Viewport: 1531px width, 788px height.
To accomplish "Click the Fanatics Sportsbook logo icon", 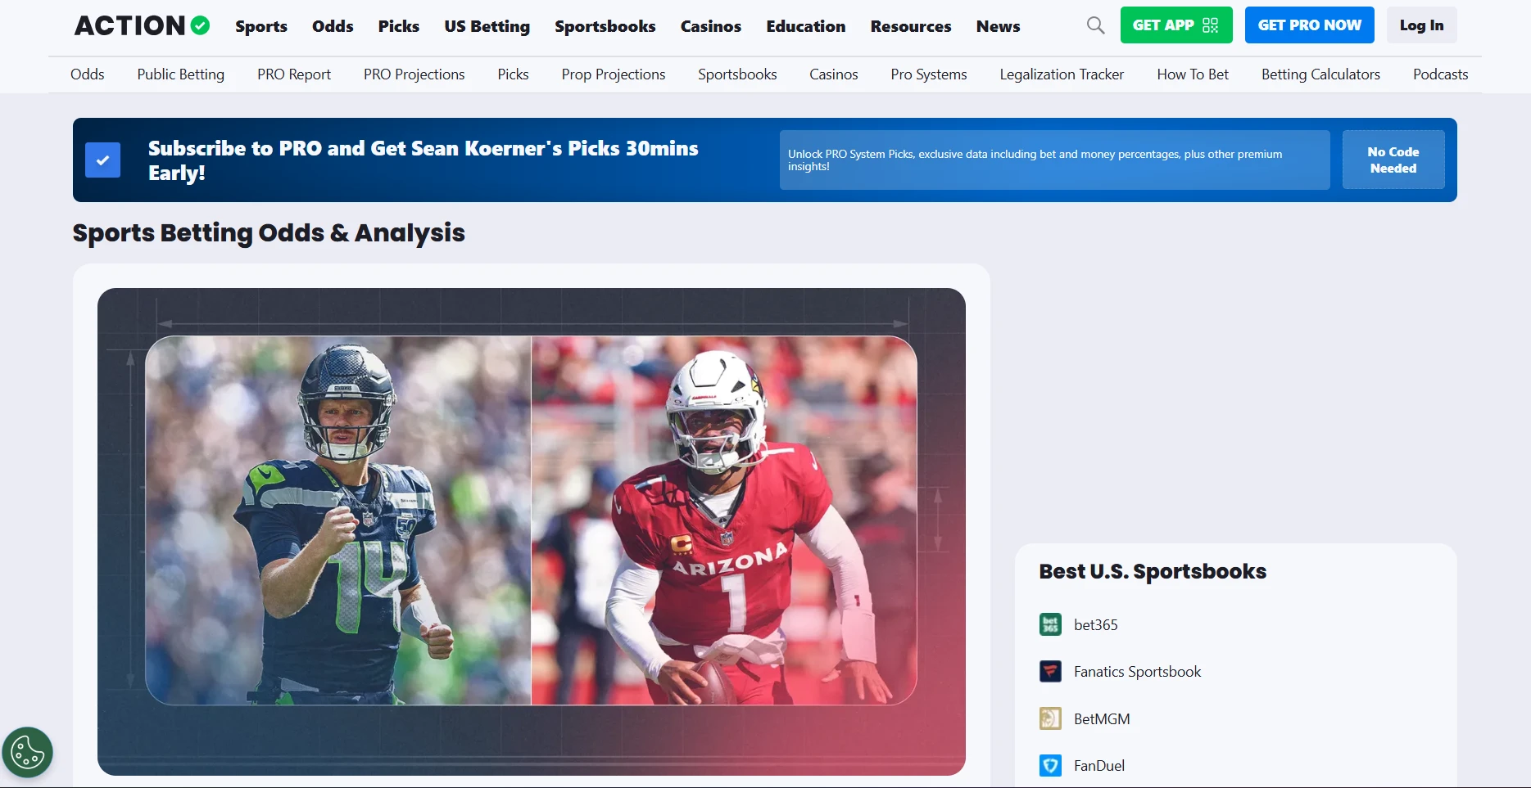I will [1050, 672].
